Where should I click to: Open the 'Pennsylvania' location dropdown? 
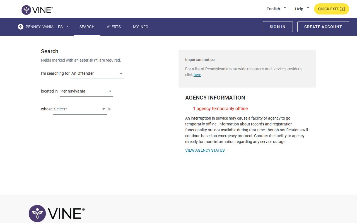tap(86, 91)
